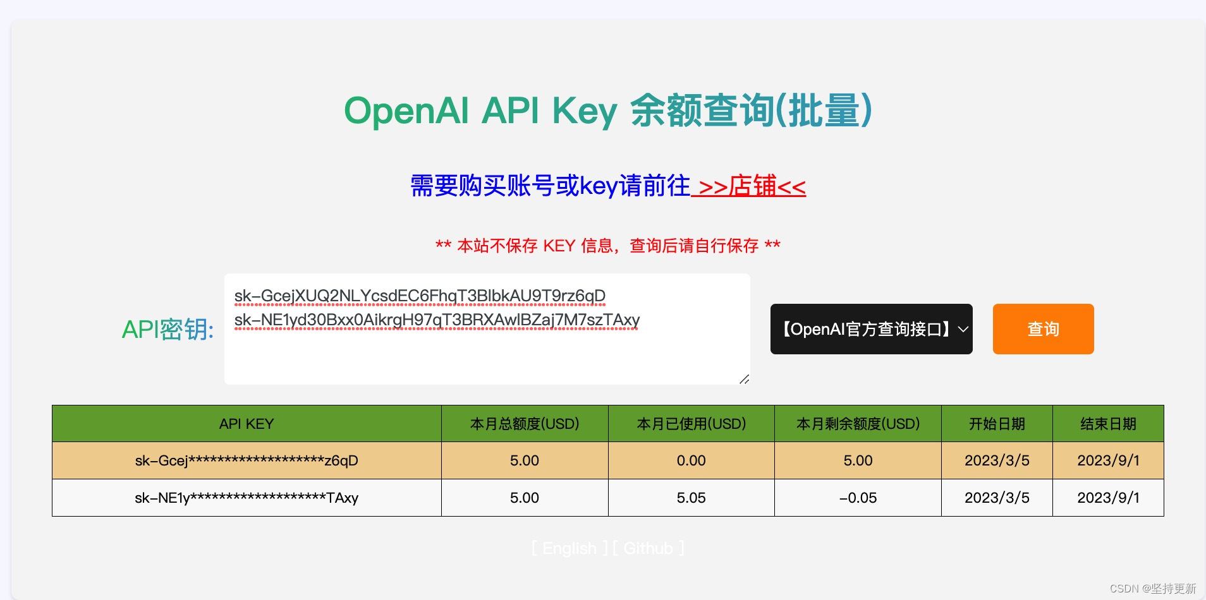Open the OpenAI官方查询接口 dropdown

click(x=871, y=329)
